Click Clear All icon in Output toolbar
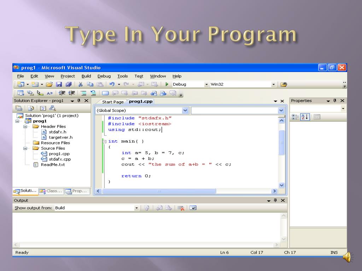The image size is (362, 271). pyautogui.click(x=181, y=208)
